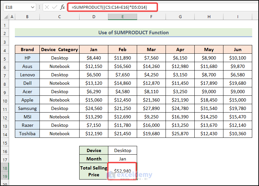Click Asus Feb value $16,560

click(x=123, y=66)
